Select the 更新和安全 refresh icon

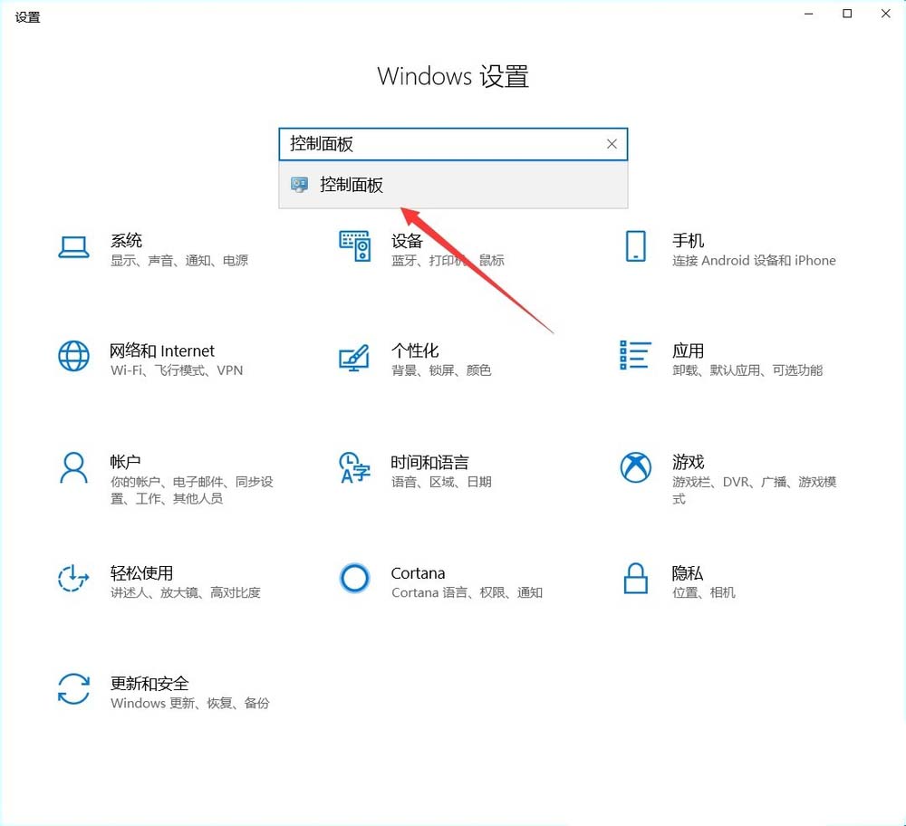pyautogui.click(x=73, y=688)
